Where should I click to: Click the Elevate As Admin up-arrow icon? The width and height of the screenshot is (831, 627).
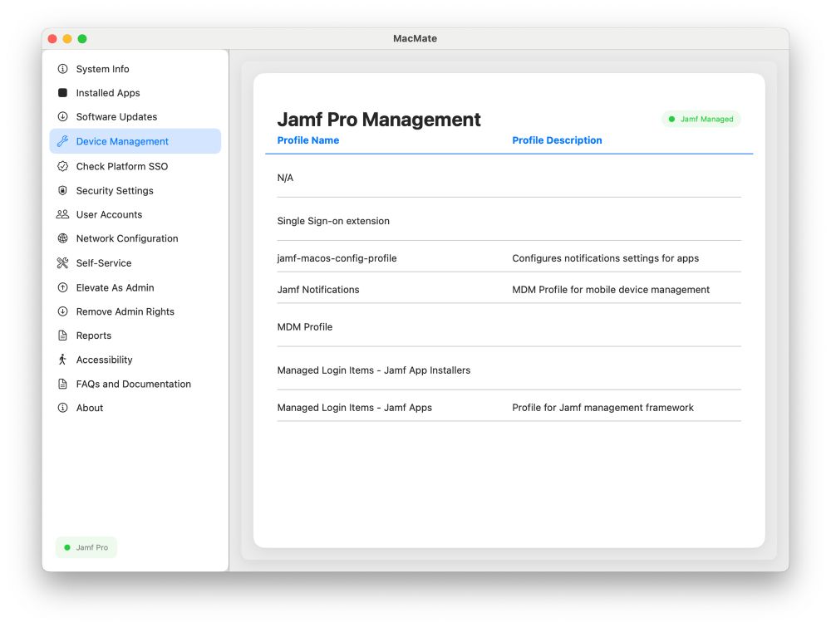62,287
